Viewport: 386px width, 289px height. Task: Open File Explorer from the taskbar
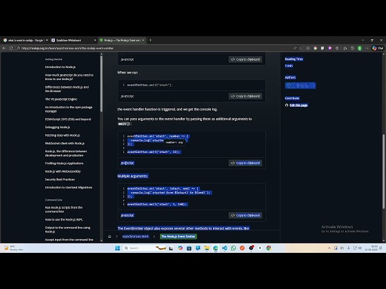tap(207, 248)
